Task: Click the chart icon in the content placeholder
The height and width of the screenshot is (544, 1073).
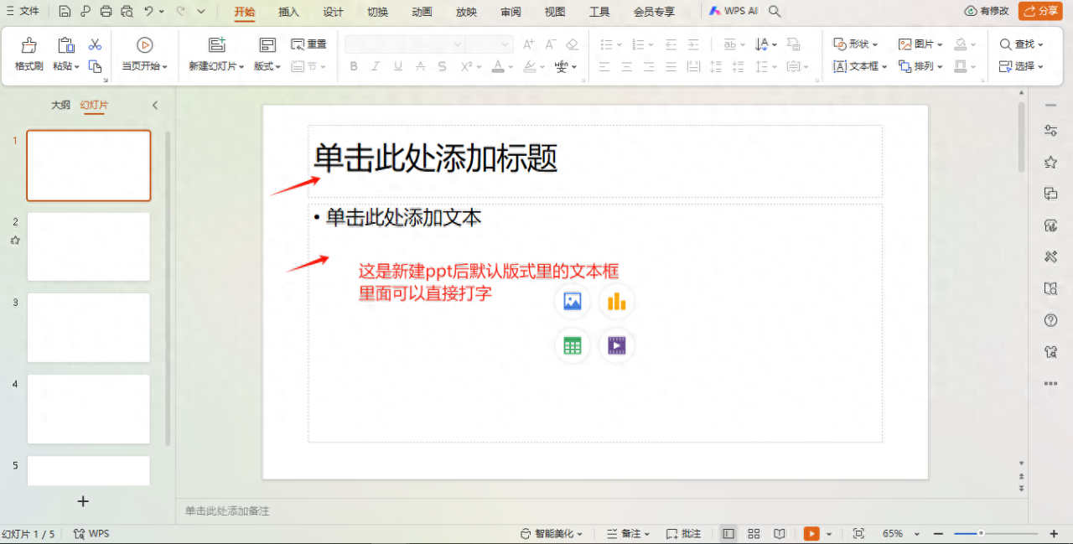Action: click(616, 302)
